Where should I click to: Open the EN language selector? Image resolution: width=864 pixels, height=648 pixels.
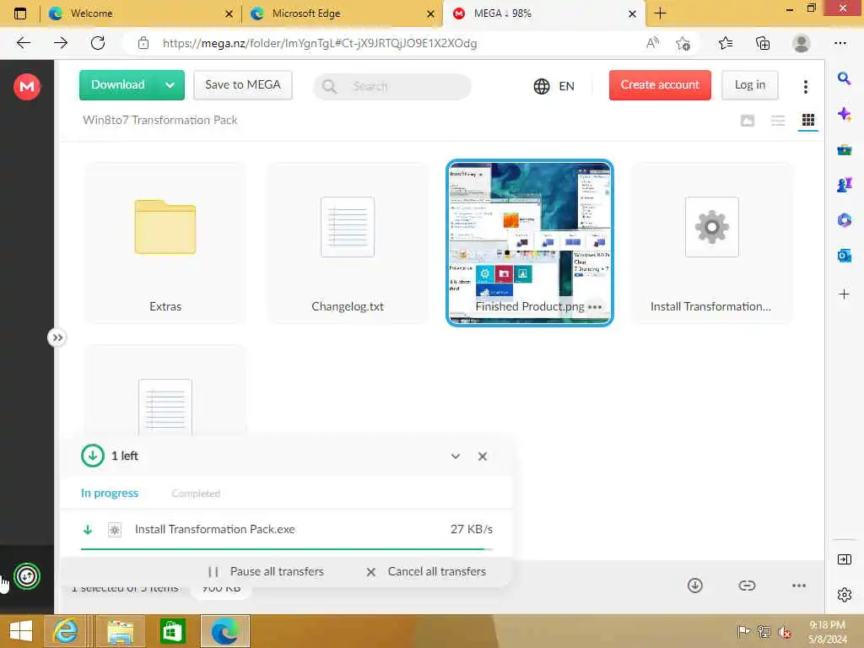click(x=553, y=86)
